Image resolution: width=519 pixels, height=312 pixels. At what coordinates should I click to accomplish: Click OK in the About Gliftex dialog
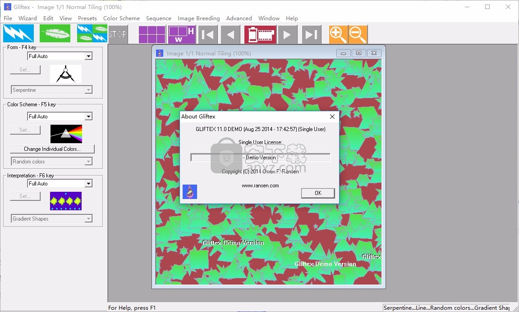click(318, 193)
